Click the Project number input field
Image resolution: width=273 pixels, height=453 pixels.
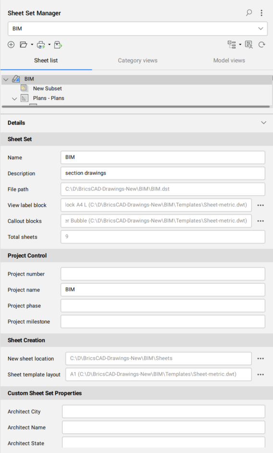[x=163, y=274]
